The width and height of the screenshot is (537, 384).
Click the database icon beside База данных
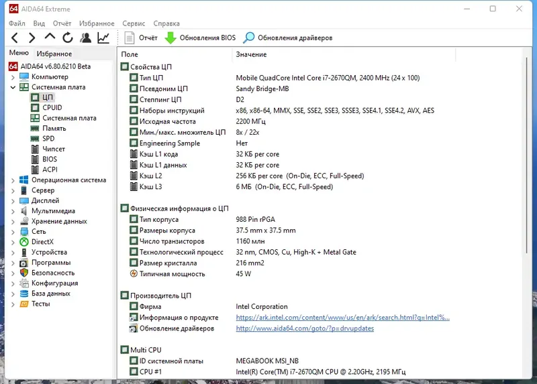coord(24,294)
